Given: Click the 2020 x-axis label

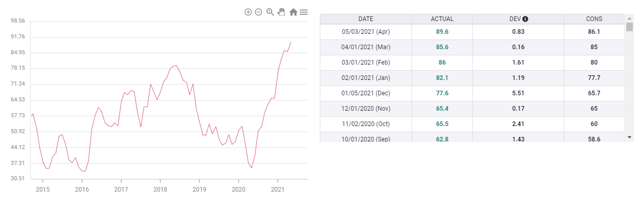Looking at the screenshot, I should point(238,190).
